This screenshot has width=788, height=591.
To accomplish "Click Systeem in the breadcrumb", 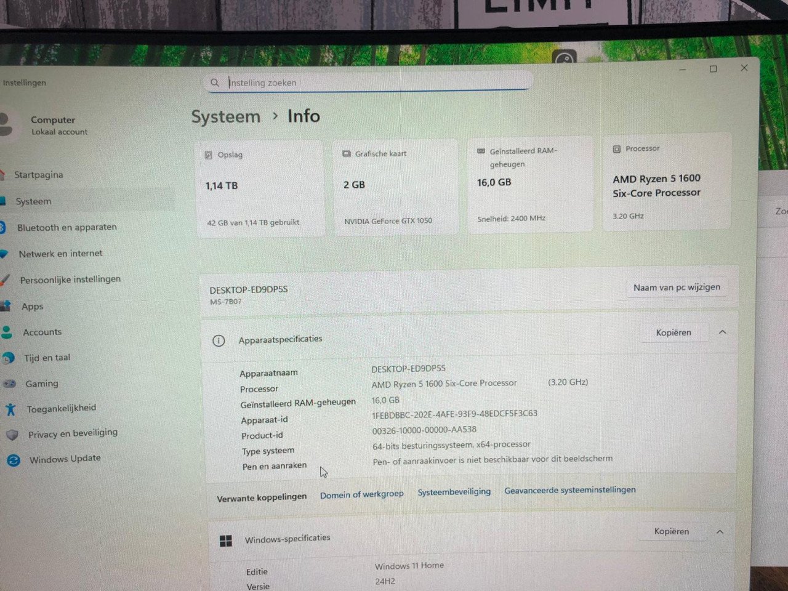I will pos(226,116).
